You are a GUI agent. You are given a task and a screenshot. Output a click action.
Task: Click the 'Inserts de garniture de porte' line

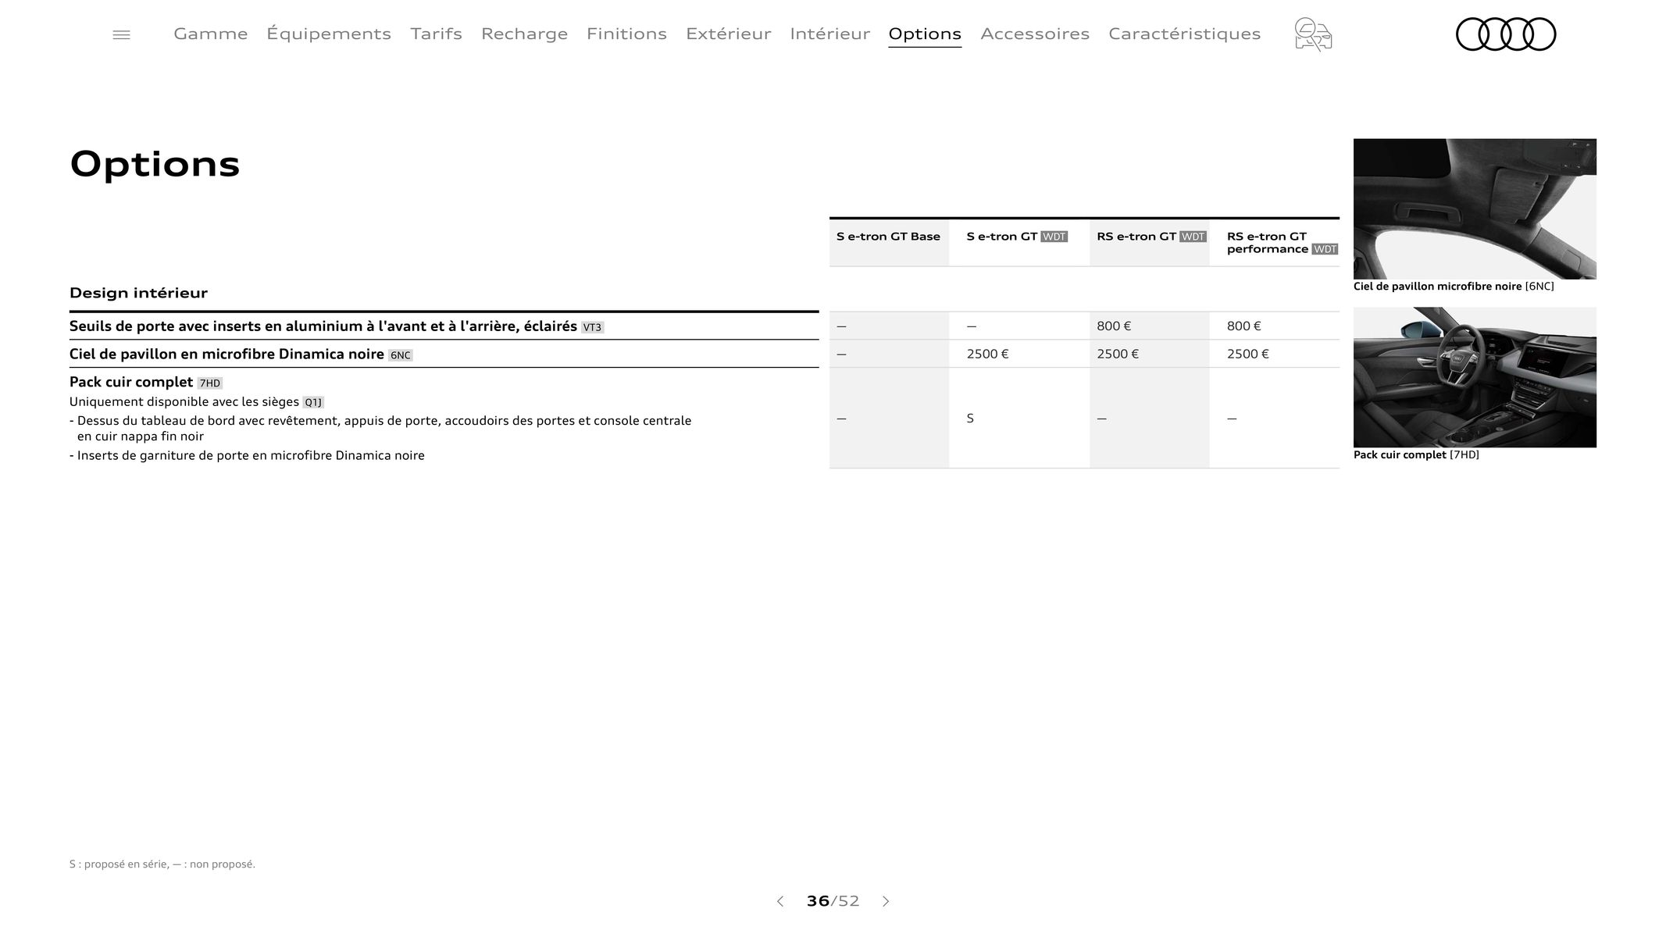tap(247, 456)
